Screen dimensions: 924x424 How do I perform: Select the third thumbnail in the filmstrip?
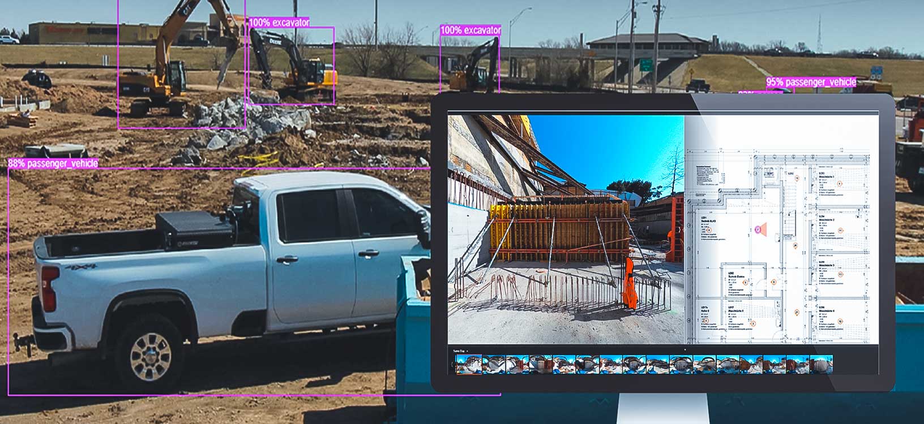click(517, 365)
